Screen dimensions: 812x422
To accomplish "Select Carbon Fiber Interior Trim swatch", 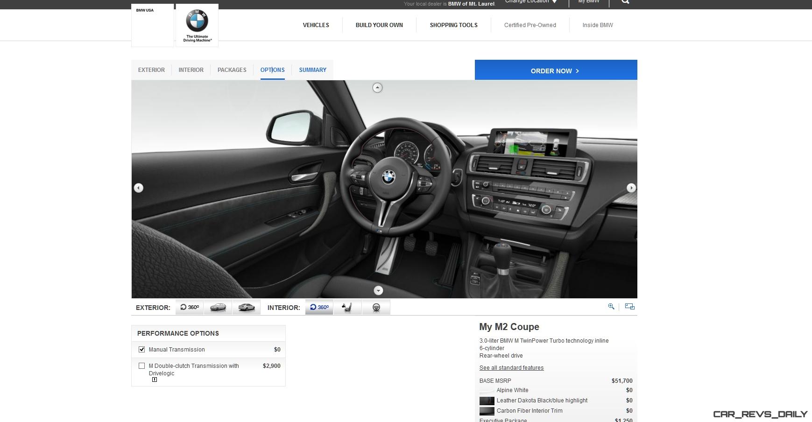I will (487, 411).
